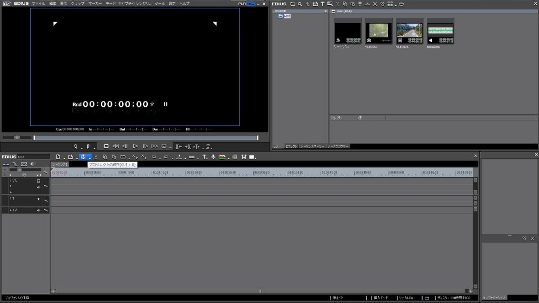
Task: Click the Replace clip icon in timeline toolbar
Action: (123, 157)
